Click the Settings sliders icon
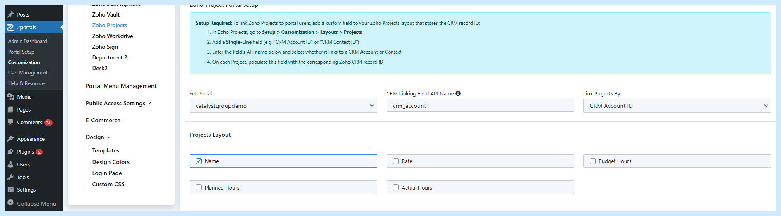 point(11,190)
